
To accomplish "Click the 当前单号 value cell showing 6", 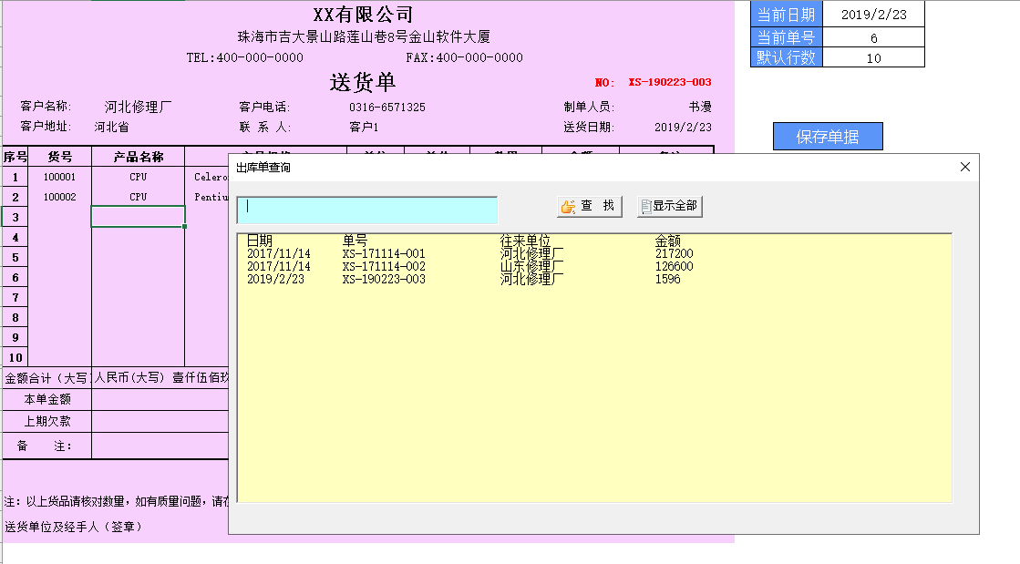I will (873, 38).
